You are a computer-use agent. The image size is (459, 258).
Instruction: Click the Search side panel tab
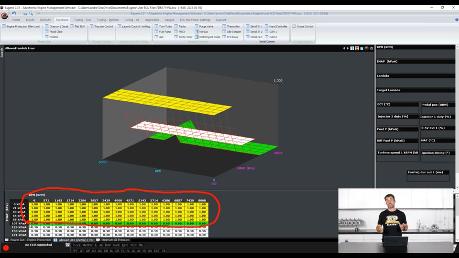tap(2, 53)
